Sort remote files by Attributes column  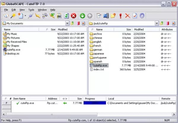coord(168,29)
